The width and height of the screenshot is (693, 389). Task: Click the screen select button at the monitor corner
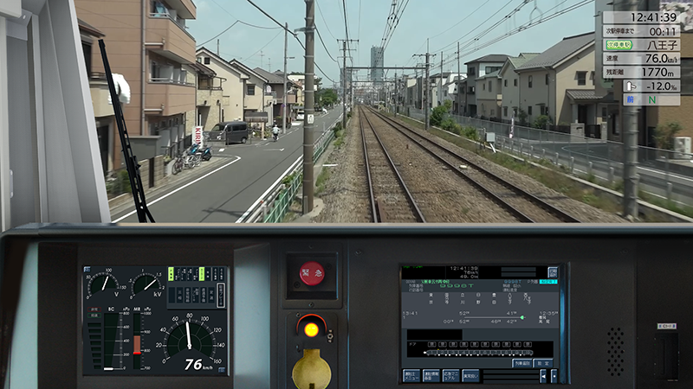(553, 272)
